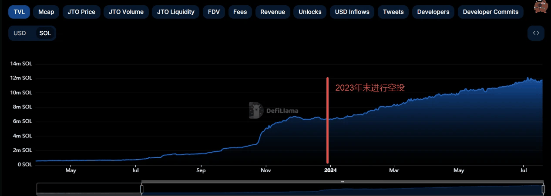Select SOL denomination toggle
Image resolution: width=551 pixels, height=196 pixels.
pyautogui.click(x=45, y=33)
